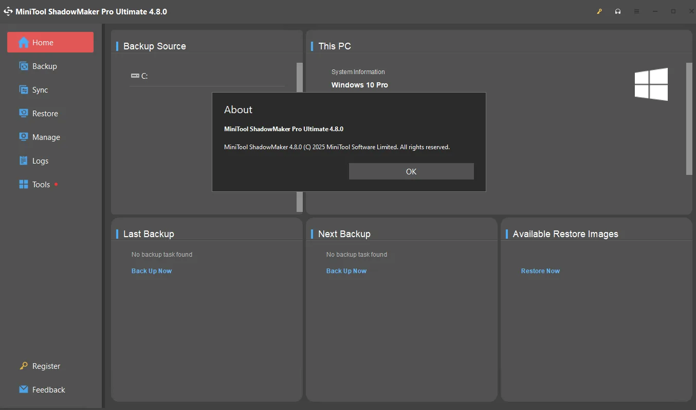View the Logs page

coord(50,161)
